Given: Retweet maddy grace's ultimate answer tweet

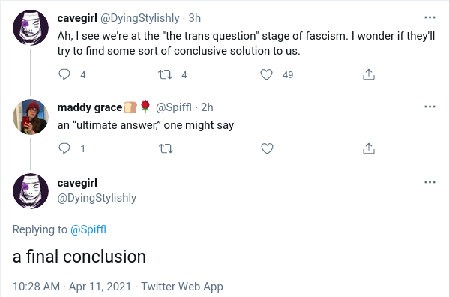Looking at the screenshot, I should [x=166, y=148].
